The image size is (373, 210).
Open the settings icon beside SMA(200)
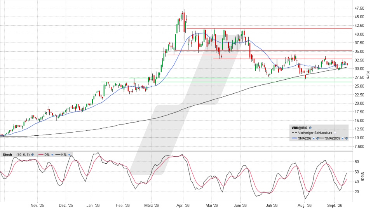(x=346, y=138)
